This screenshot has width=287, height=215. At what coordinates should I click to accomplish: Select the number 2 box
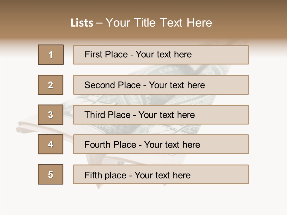(51, 85)
